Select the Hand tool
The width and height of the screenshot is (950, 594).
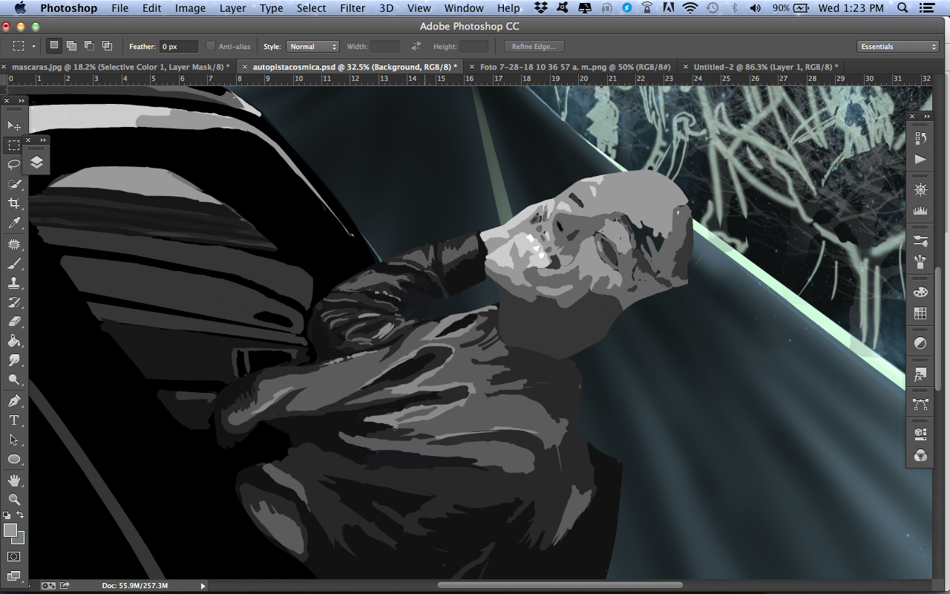pos(13,480)
